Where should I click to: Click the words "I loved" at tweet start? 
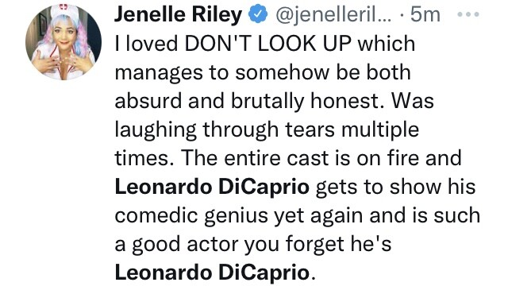coord(146,44)
